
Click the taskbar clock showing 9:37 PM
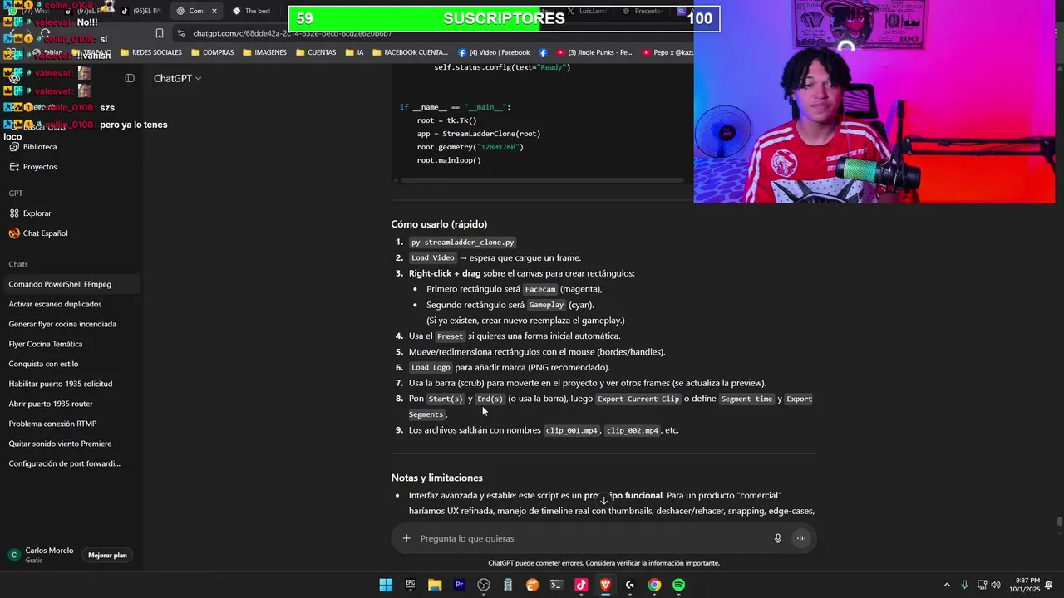coord(1023,585)
